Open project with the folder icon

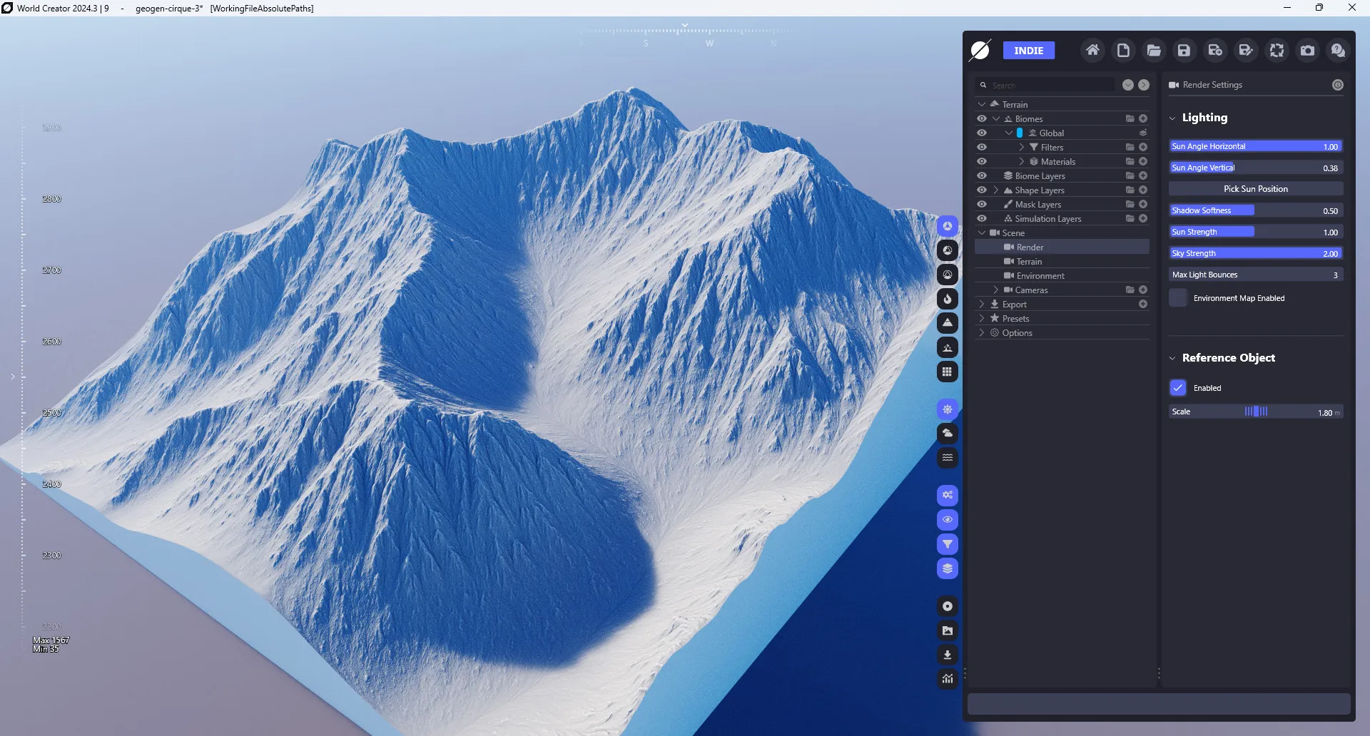pos(1154,51)
